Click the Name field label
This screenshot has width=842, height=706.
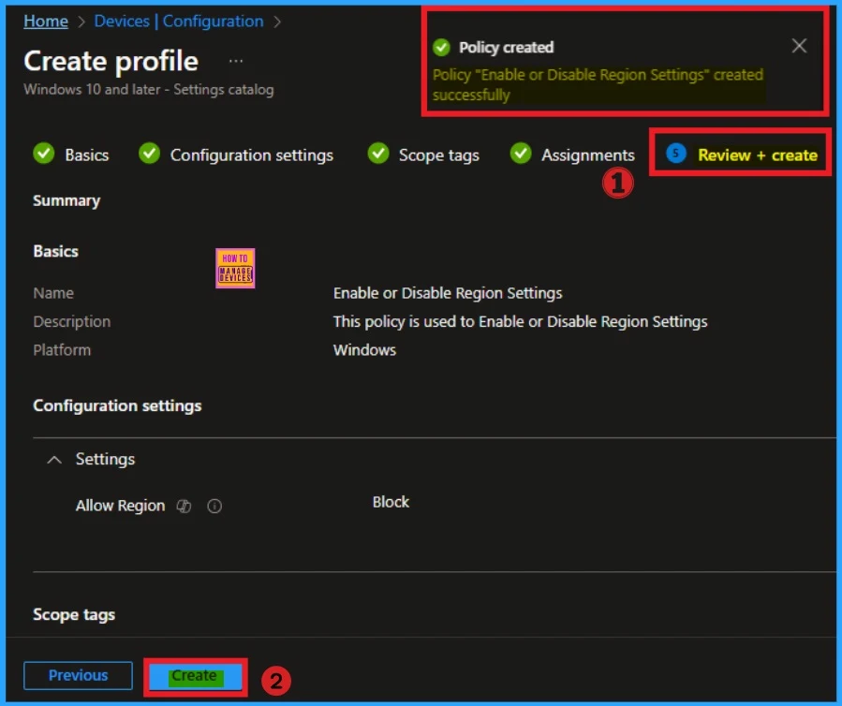(53, 293)
